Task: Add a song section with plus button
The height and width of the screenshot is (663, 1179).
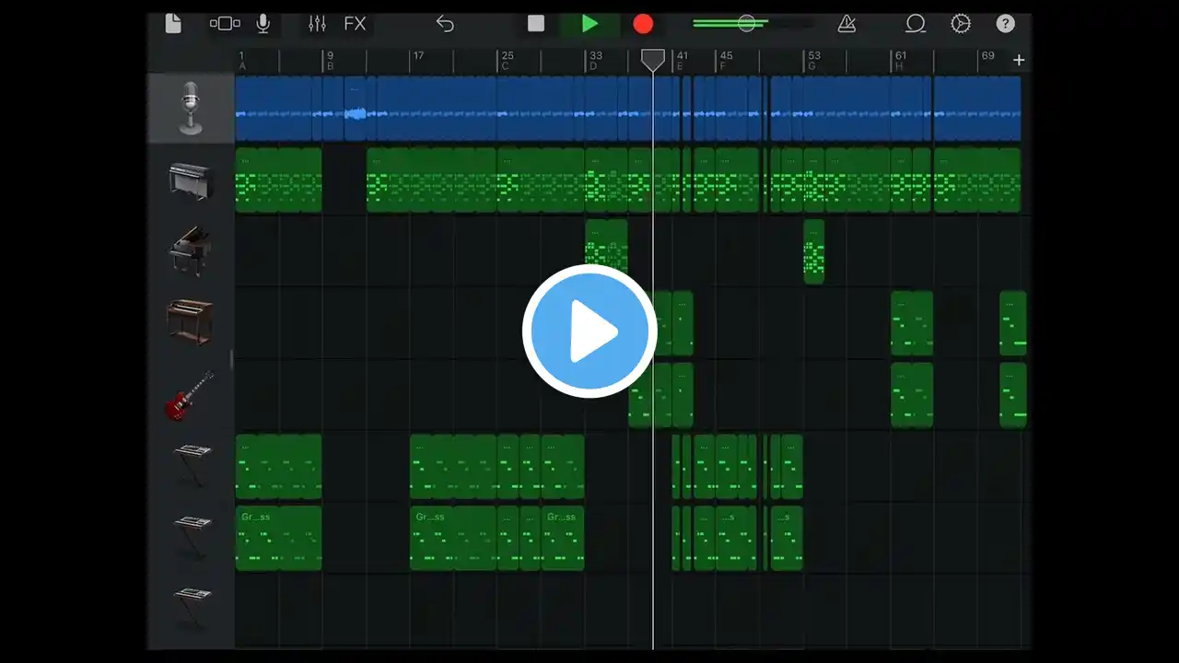Action: (1019, 61)
